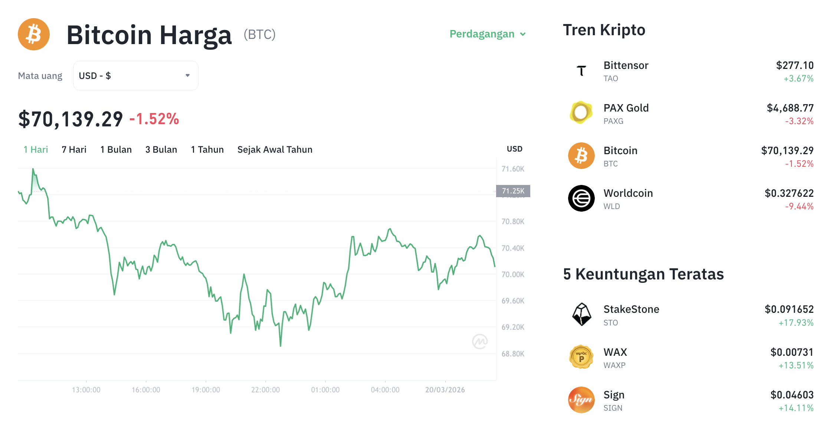Select the Worldcoin WLD icon

(581, 199)
